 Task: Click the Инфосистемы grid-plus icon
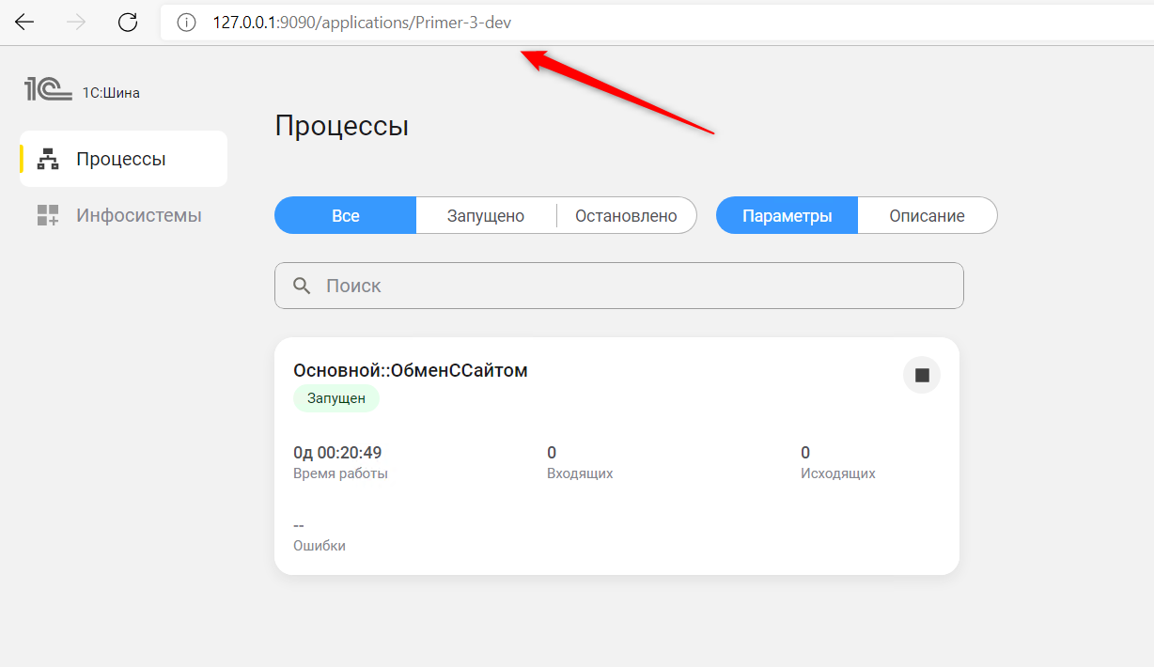(48, 215)
